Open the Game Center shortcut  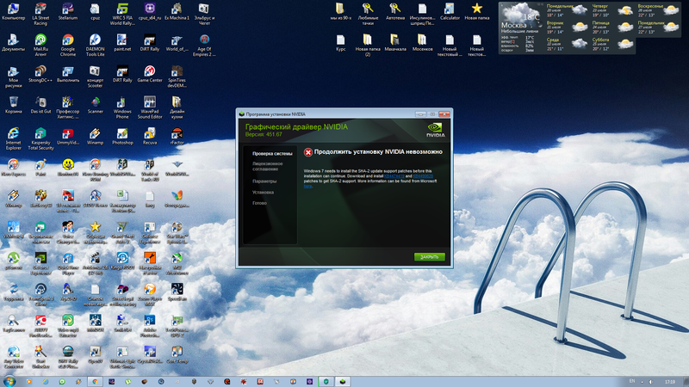[149, 74]
